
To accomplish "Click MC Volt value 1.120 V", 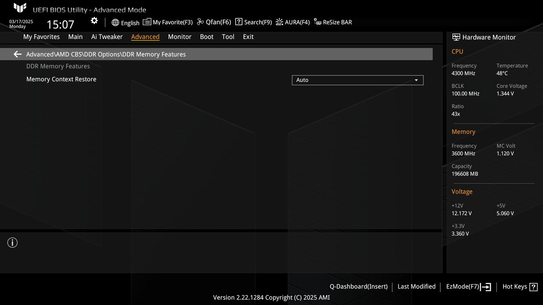I will (505, 153).
